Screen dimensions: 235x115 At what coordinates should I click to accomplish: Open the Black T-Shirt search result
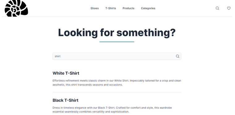click(66, 100)
